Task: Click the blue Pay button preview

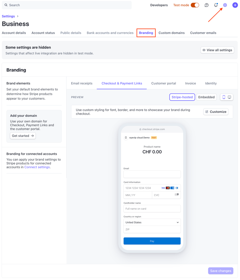Action: click(152, 241)
